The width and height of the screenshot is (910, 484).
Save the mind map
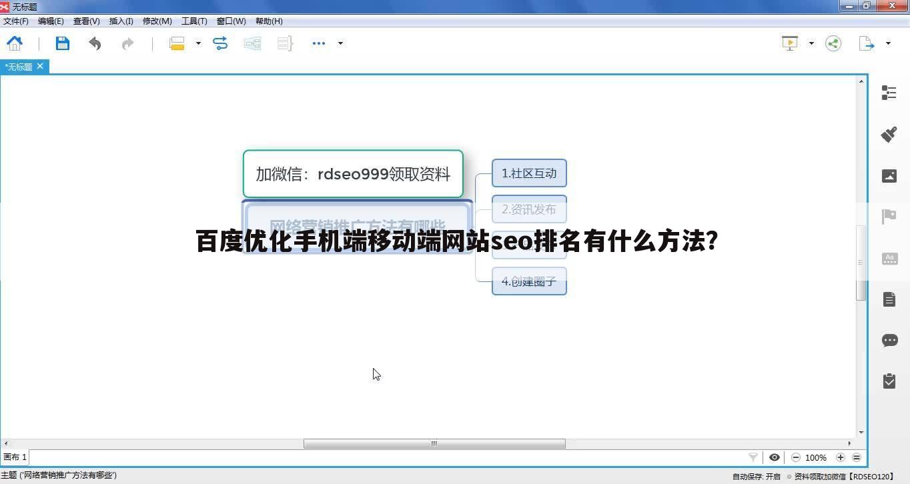(x=62, y=43)
